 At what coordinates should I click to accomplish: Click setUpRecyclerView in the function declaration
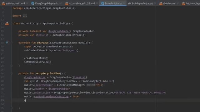tap(48, 73)
